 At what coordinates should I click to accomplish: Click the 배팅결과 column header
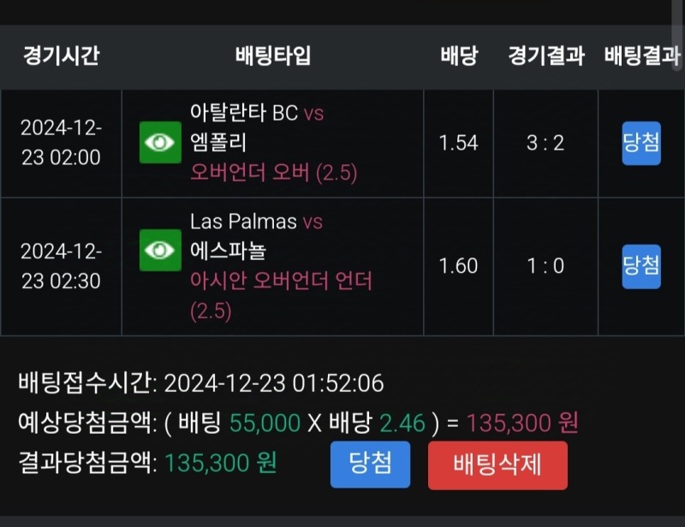[642, 56]
